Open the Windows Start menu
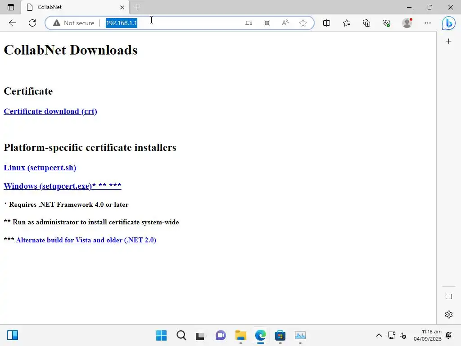This screenshot has height=346, width=461. click(x=161, y=335)
